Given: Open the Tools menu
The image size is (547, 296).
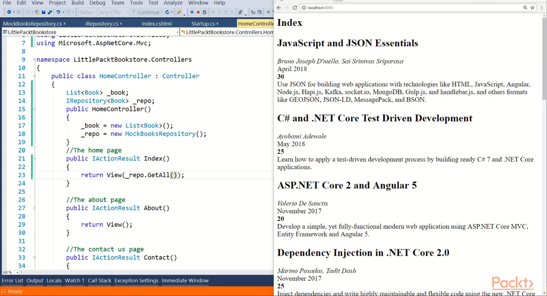Looking at the screenshot, I should click(x=136, y=3).
